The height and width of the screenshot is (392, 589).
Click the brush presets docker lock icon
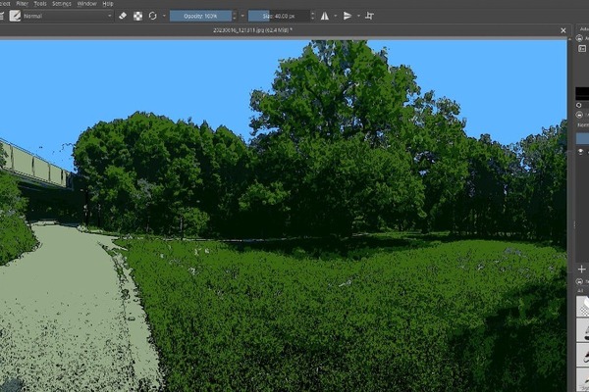coord(579,281)
